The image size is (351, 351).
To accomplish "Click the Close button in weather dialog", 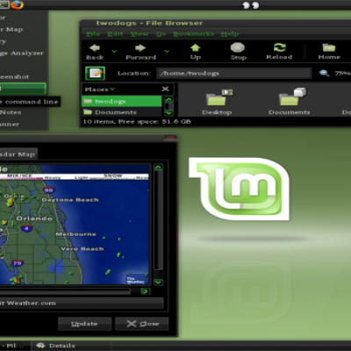I will click(142, 324).
